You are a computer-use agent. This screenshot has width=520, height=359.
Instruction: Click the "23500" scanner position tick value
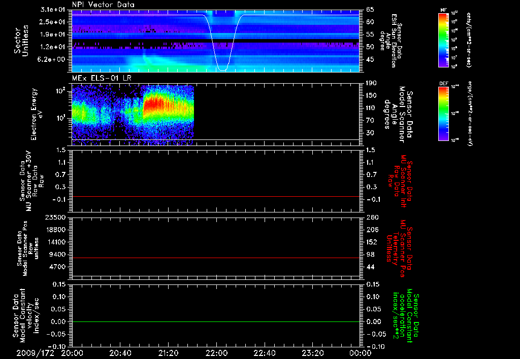56,218
